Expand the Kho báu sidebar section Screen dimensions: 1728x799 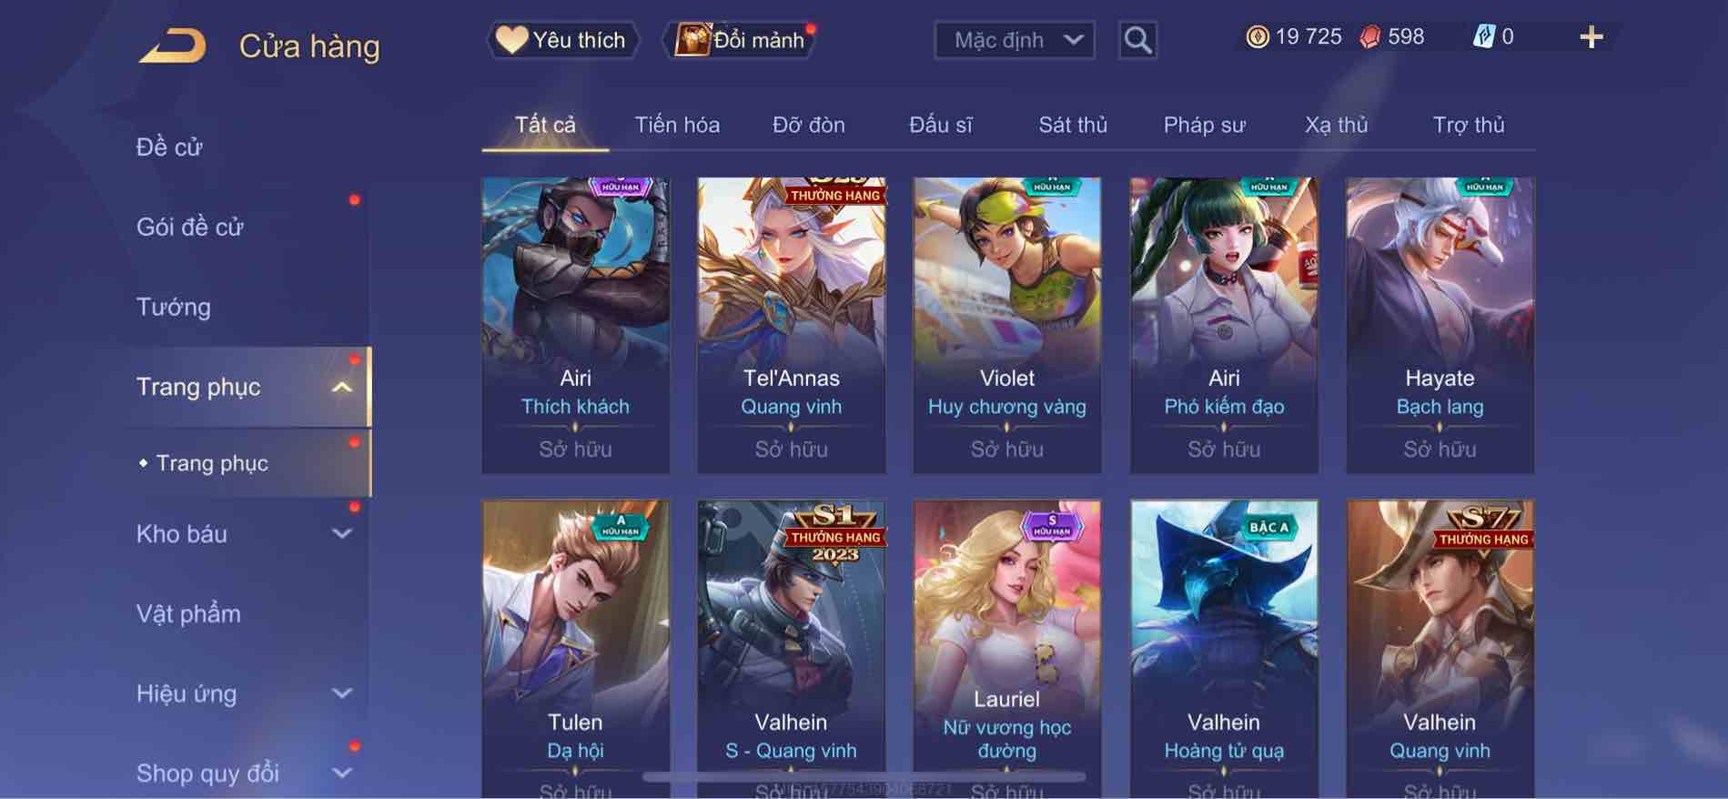[x=341, y=534]
